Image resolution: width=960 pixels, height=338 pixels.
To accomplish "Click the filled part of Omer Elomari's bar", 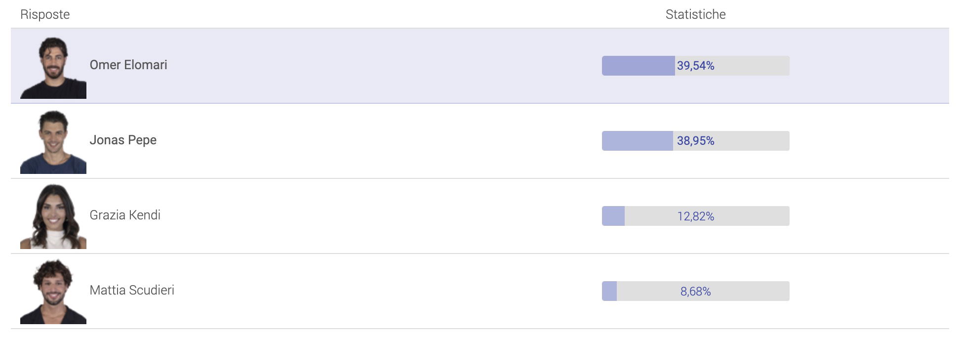I will point(638,66).
